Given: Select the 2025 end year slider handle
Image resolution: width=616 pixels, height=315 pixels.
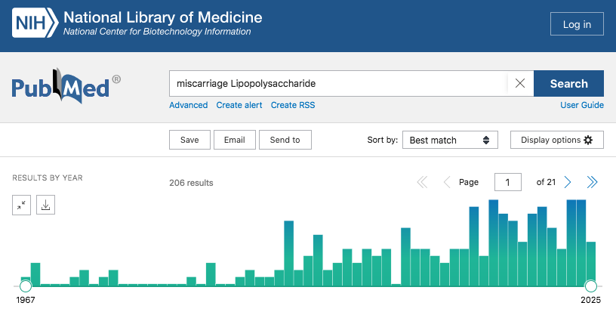Looking at the screenshot, I should point(590,286).
